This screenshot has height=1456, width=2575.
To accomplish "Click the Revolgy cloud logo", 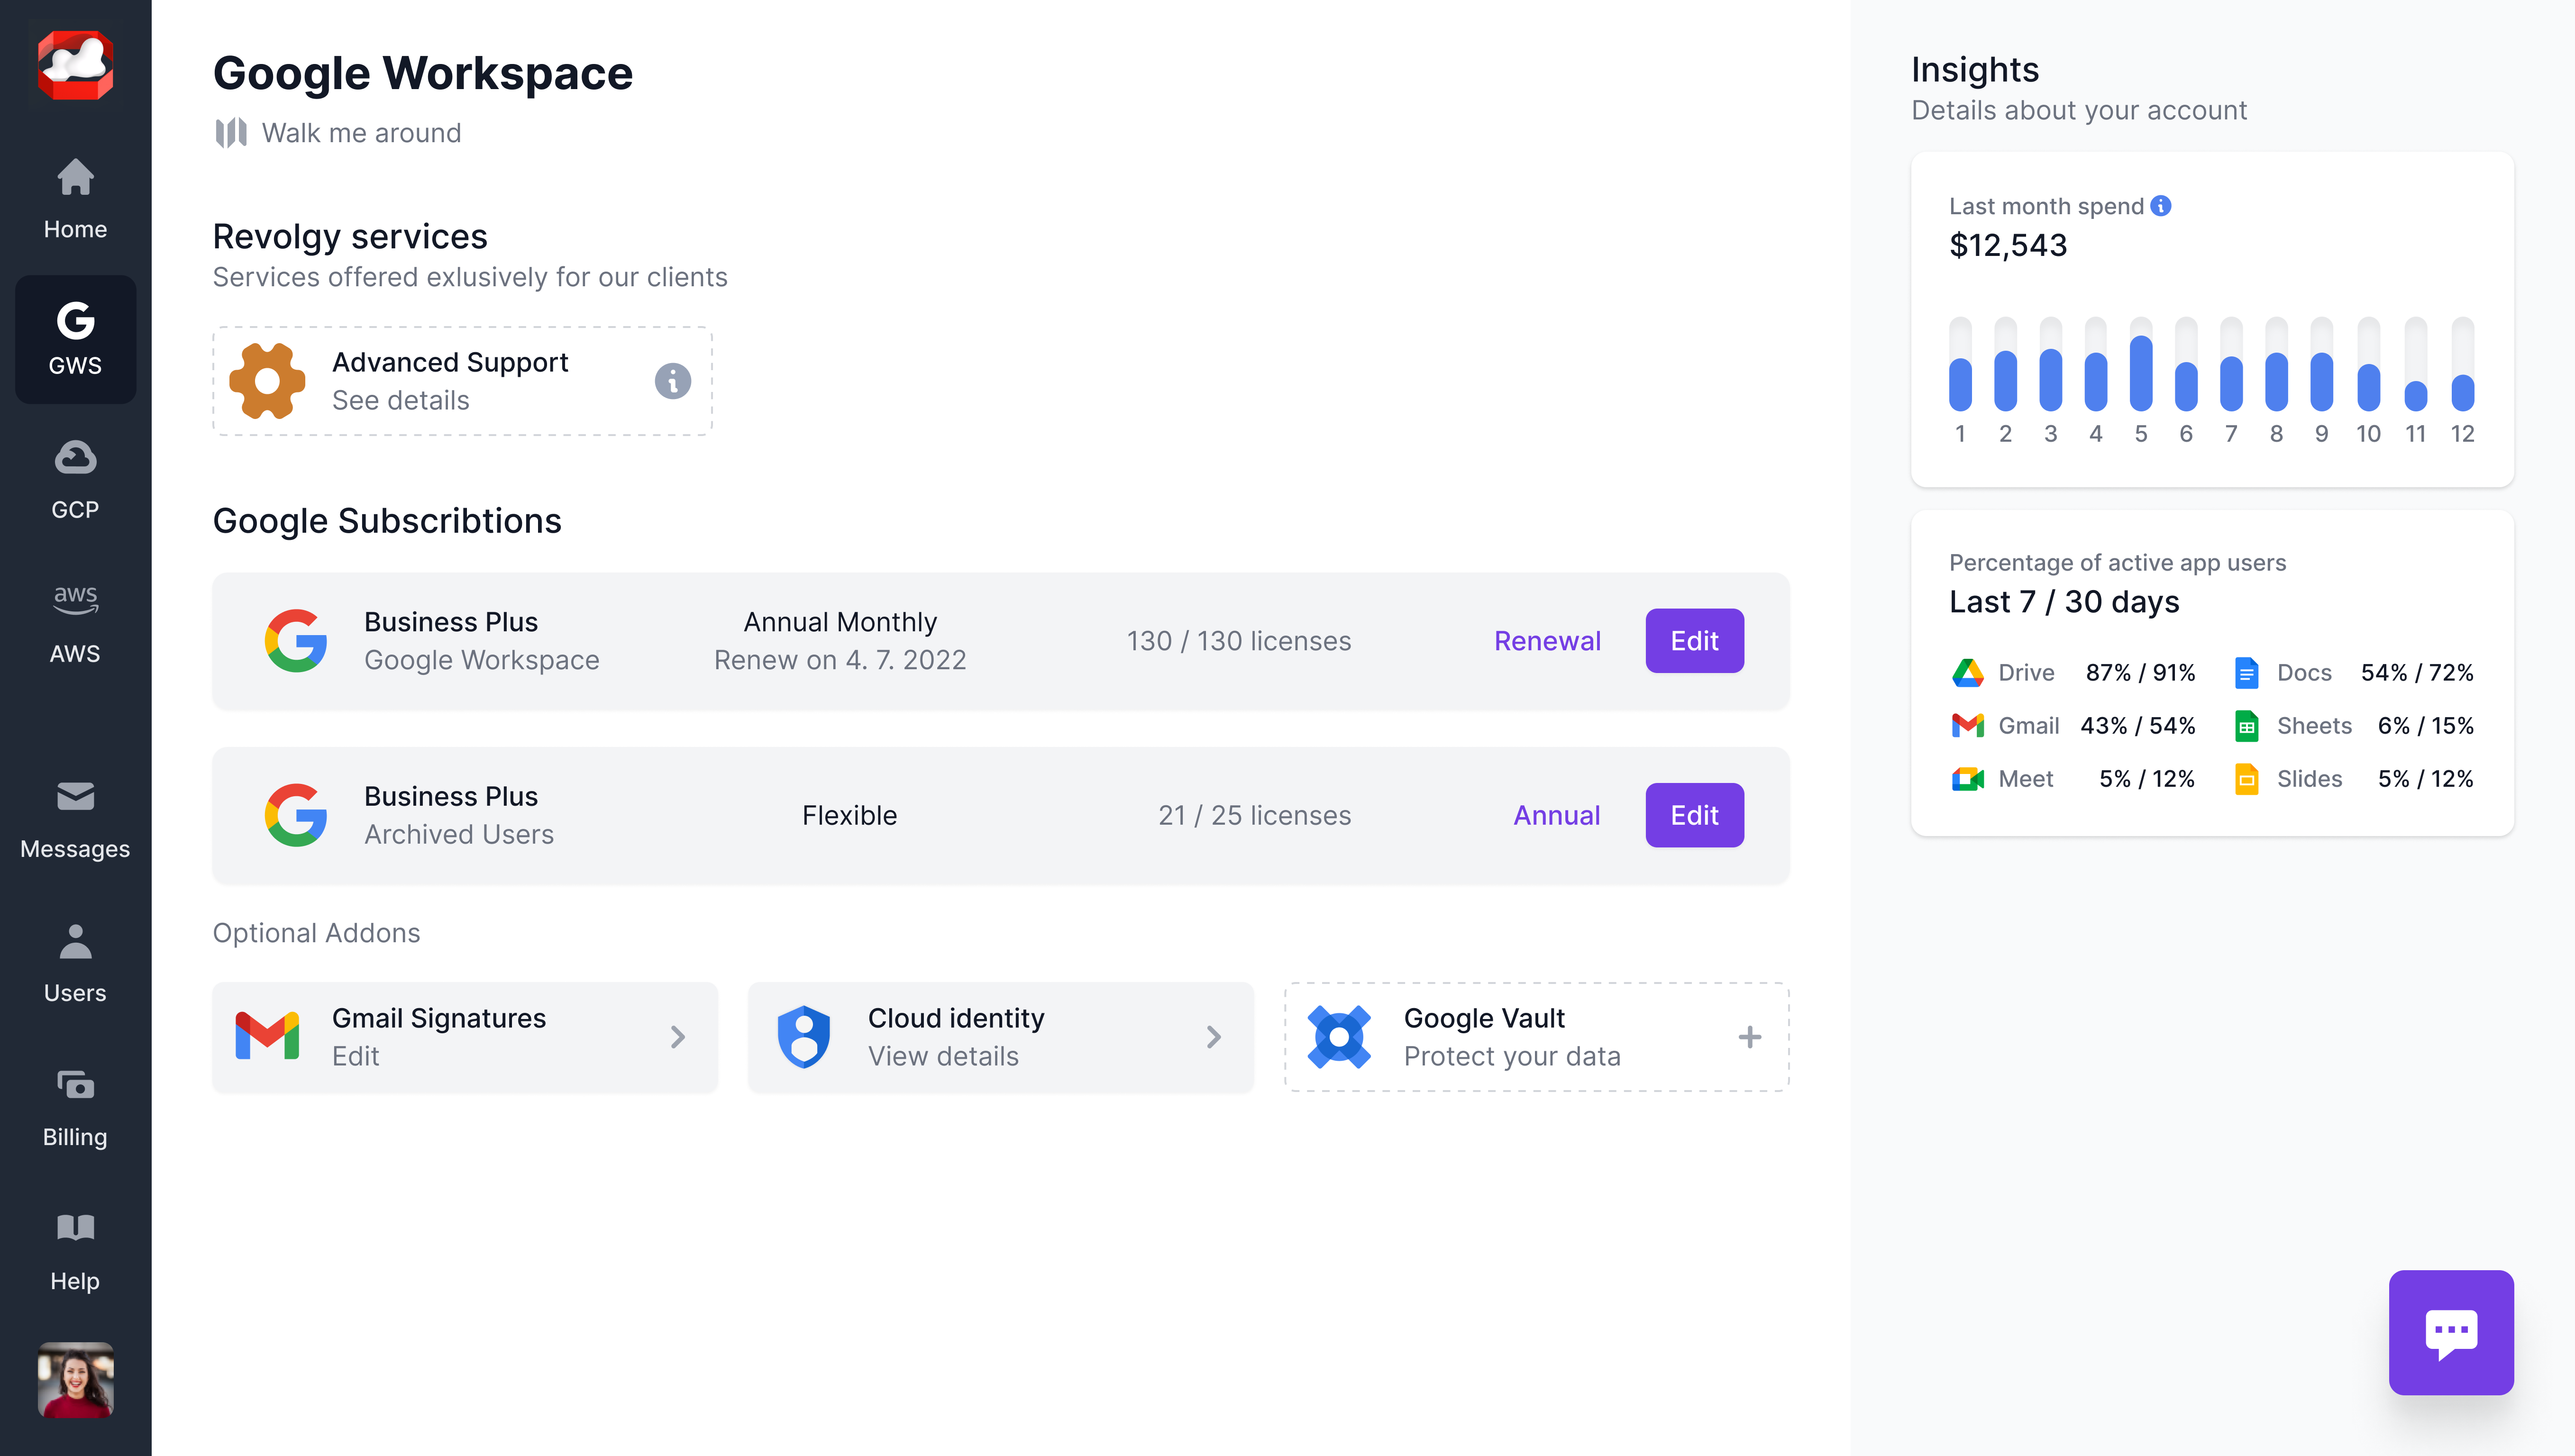I will [x=75, y=65].
